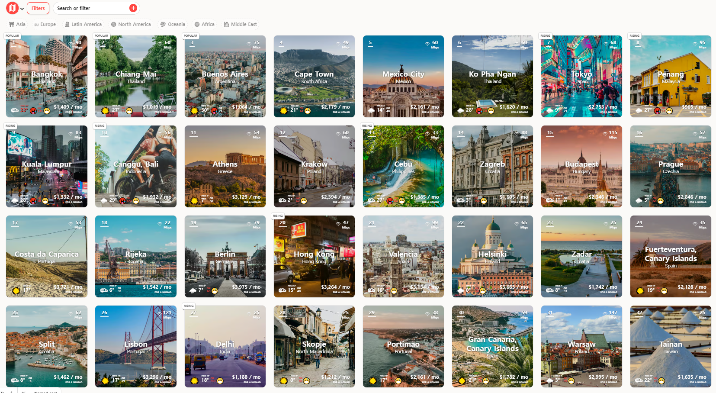Open the Canggu, Bali card
The width and height of the screenshot is (716, 393).
(x=136, y=166)
